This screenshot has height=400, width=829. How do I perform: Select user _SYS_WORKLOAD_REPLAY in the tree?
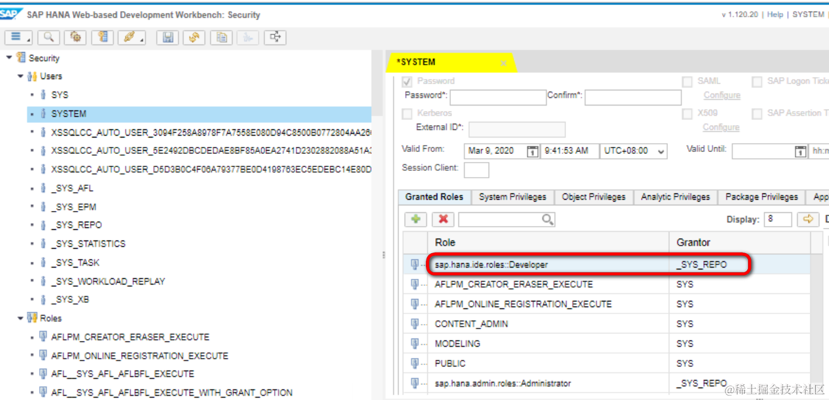[x=108, y=281]
